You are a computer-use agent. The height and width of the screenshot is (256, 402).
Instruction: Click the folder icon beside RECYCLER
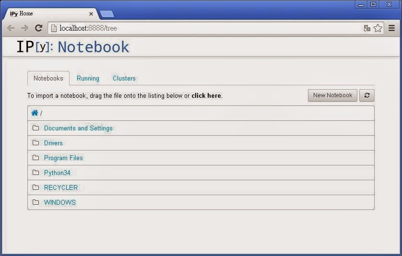click(x=35, y=187)
